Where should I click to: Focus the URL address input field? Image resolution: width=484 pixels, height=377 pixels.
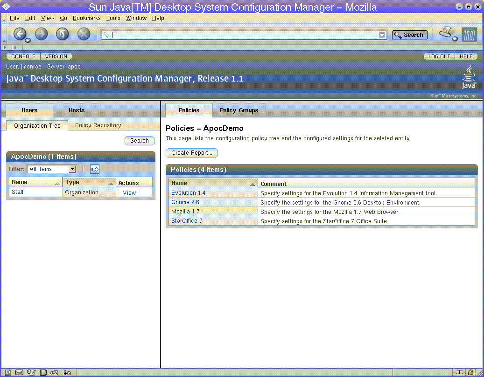[244, 35]
